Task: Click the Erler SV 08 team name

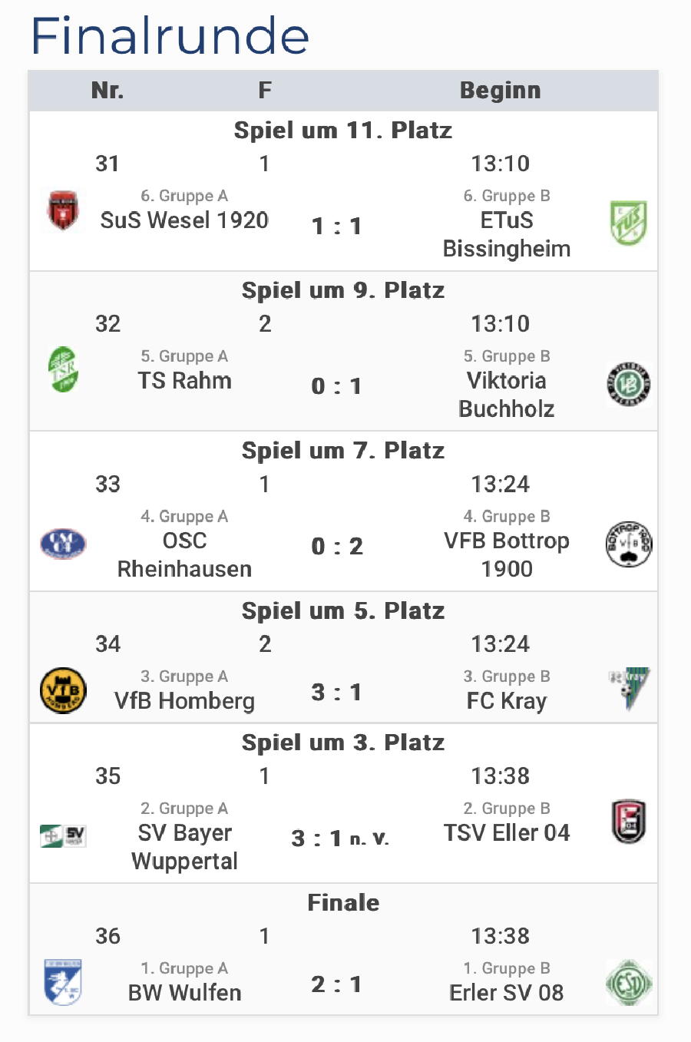Action: (x=506, y=993)
